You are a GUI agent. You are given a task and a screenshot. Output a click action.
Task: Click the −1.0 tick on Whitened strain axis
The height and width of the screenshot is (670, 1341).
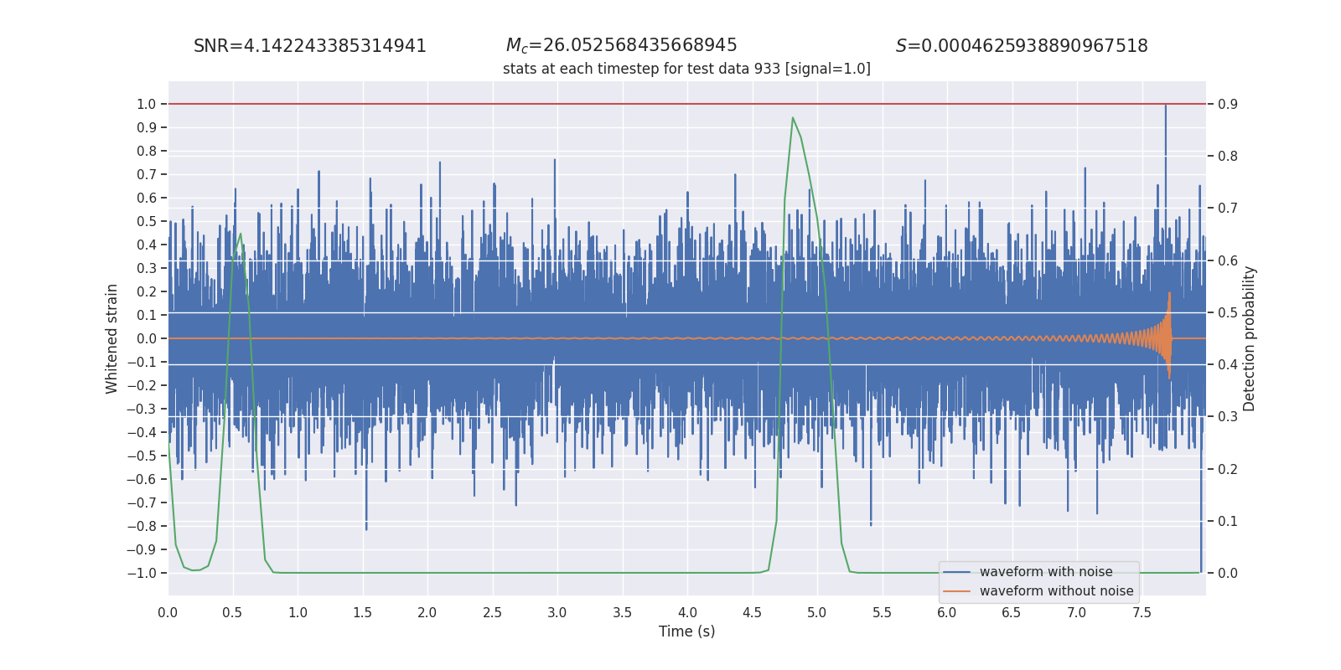142,573
